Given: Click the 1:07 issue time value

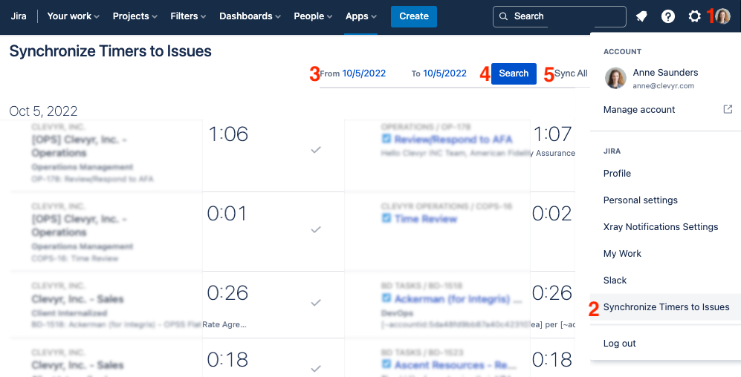Looking at the screenshot, I should click(x=552, y=134).
